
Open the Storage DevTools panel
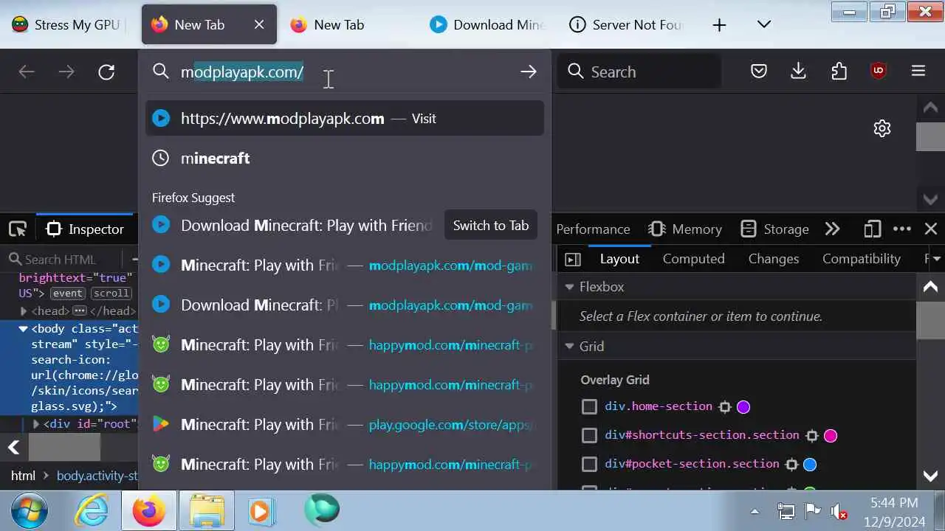774,229
